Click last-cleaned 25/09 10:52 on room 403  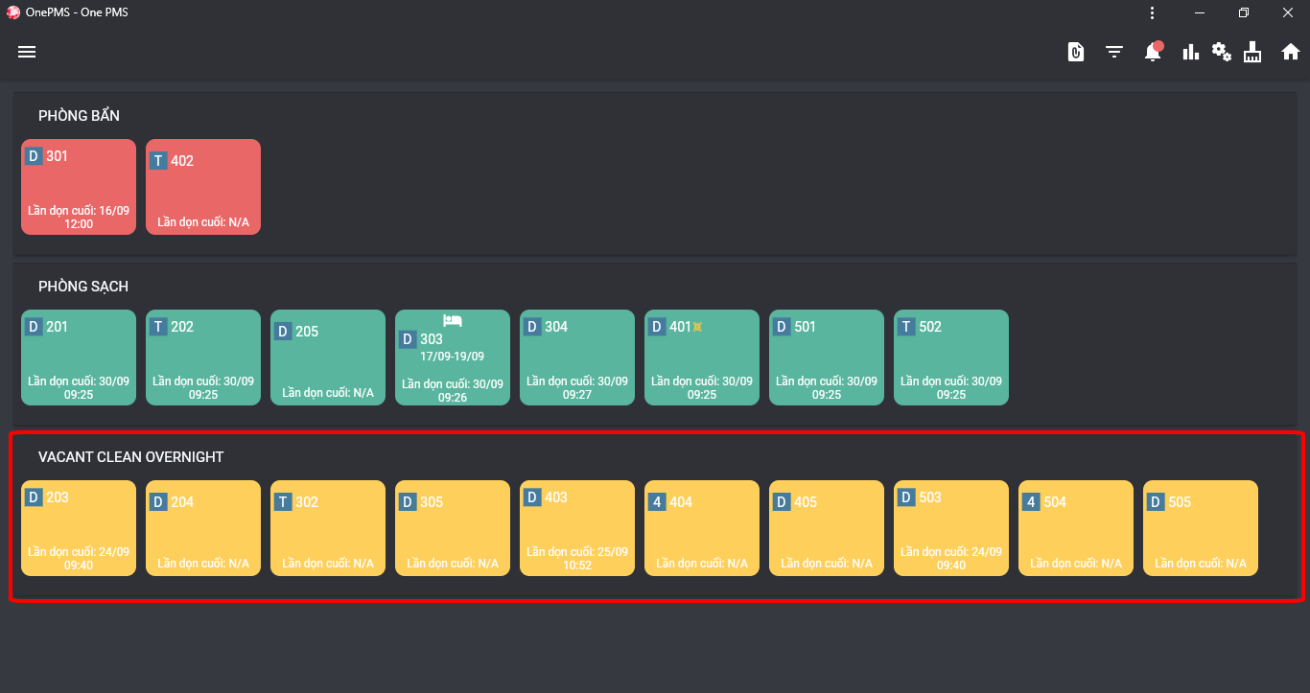577,559
